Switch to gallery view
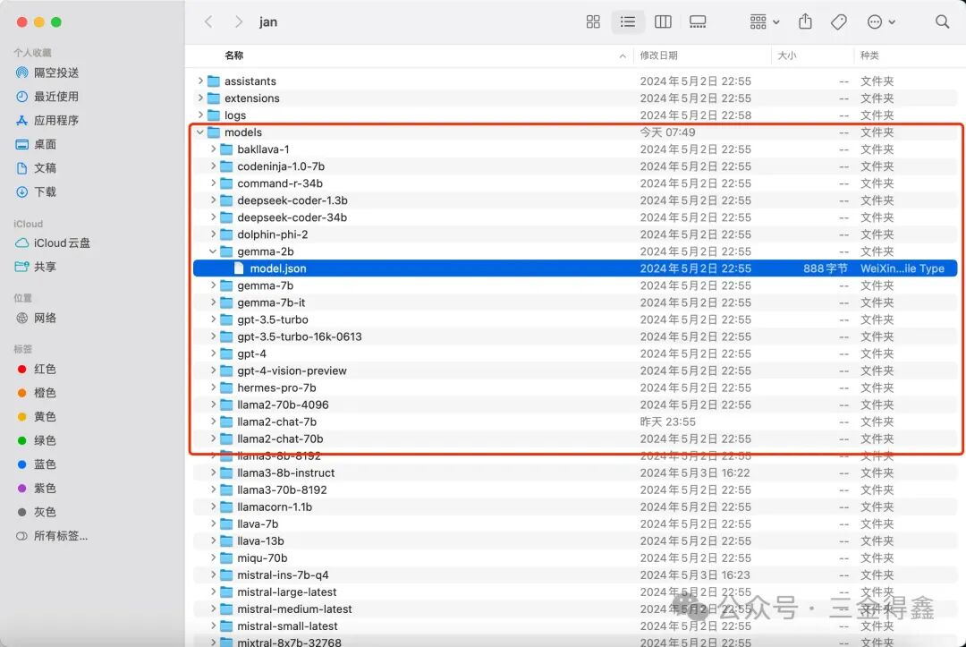 (698, 21)
